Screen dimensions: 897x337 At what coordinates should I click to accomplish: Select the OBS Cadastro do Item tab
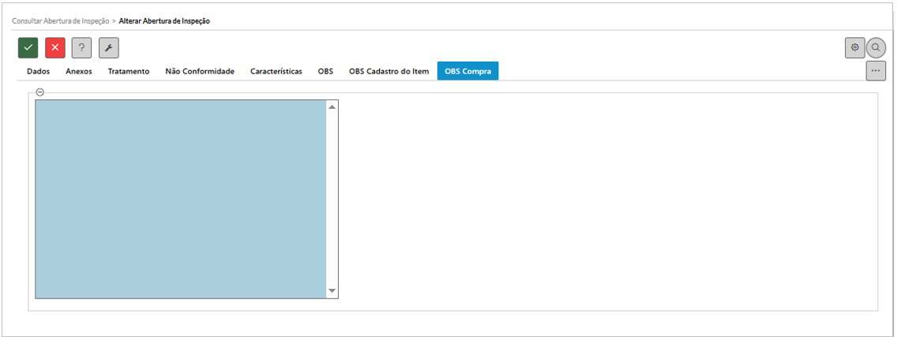[388, 71]
